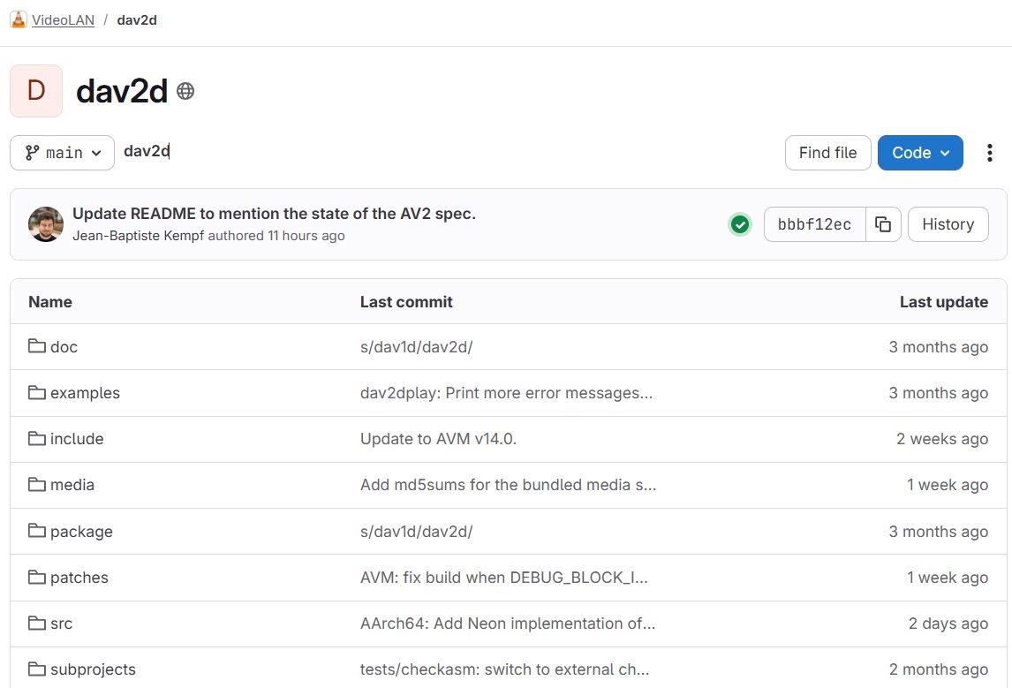
Task: Open the Add md5sums for bundled media commit
Action: click(508, 485)
